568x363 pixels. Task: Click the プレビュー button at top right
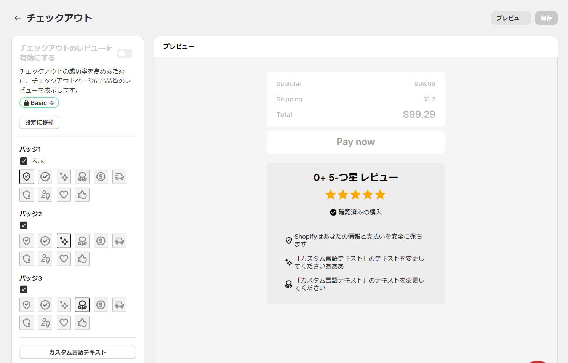[511, 18]
